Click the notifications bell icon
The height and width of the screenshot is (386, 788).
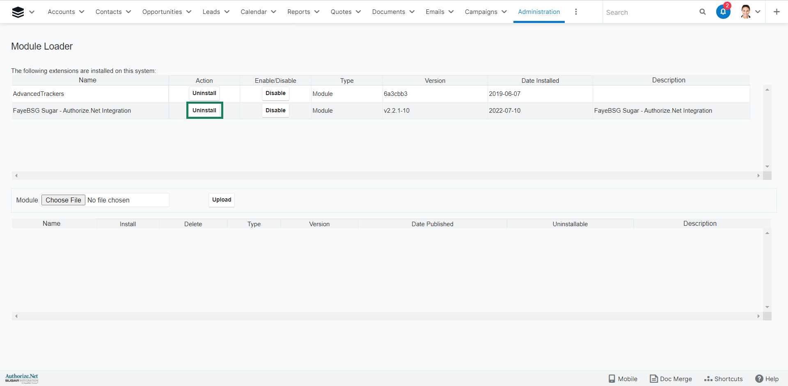pyautogui.click(x=723, y=12)
